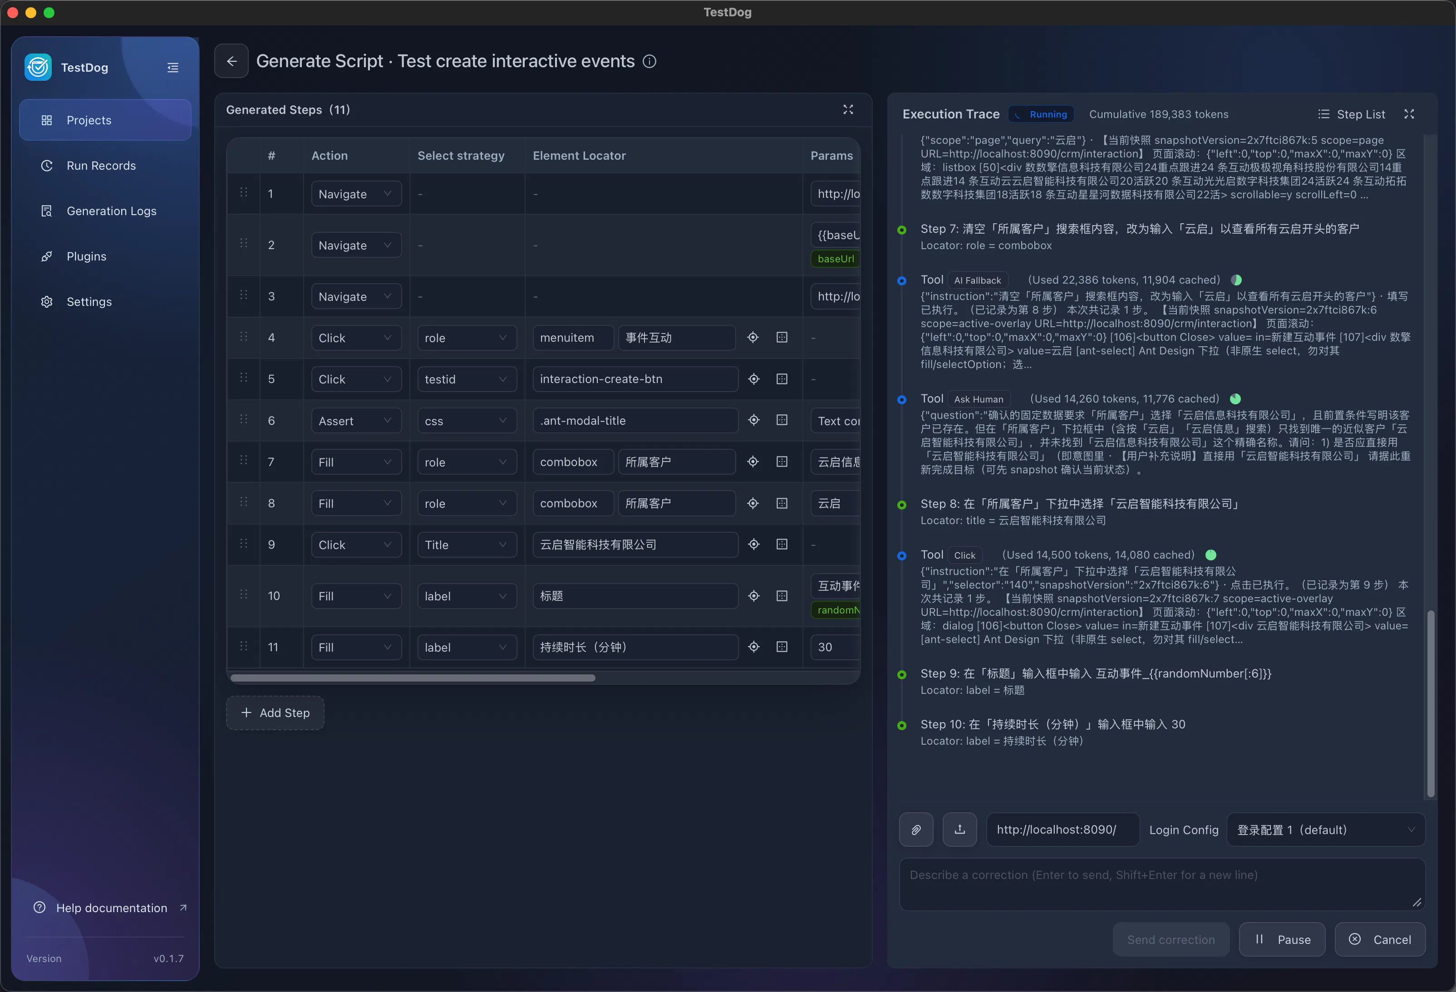Screen dimensions: 1456x992
Task: Open Projects in the sidebar
Action: point(105,120)
